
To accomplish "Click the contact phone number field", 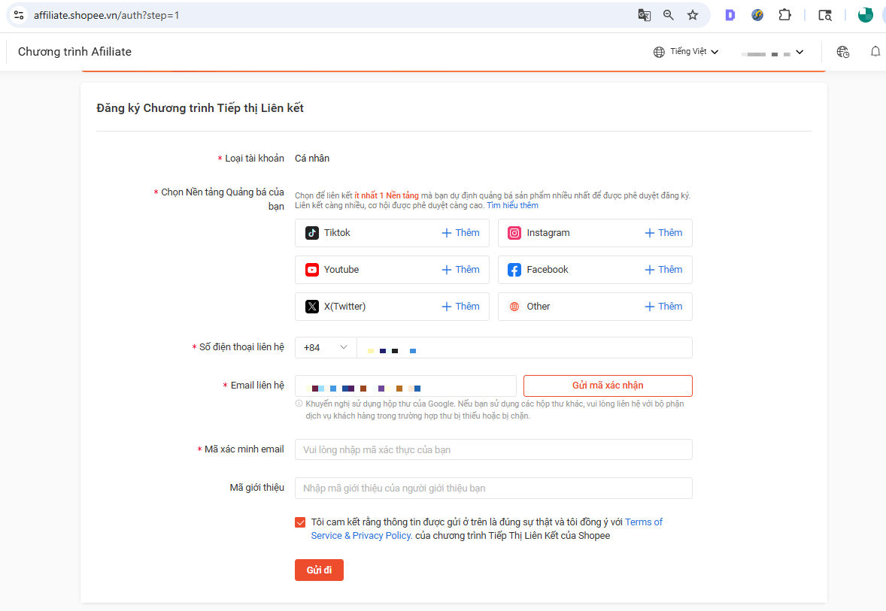I will 524,347.
